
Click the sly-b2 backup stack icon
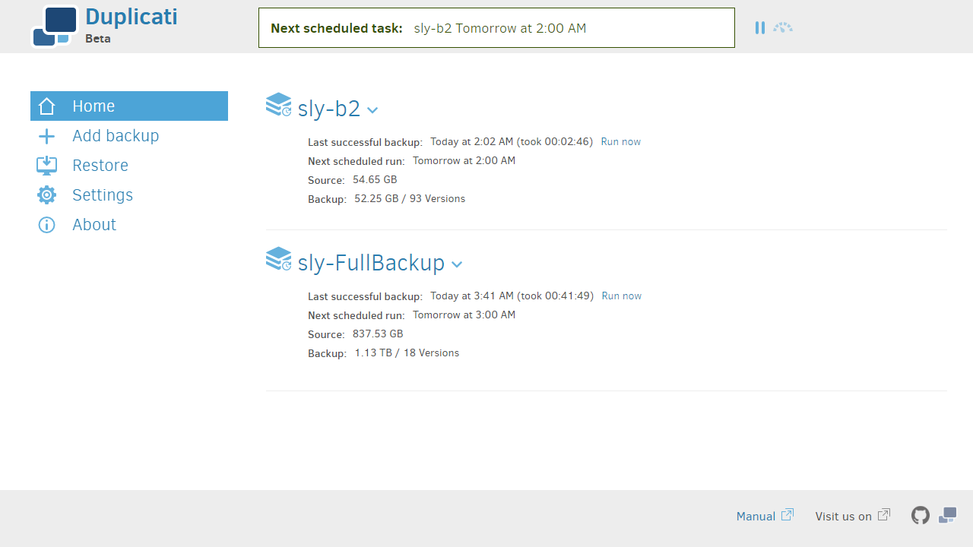[278, 105]
